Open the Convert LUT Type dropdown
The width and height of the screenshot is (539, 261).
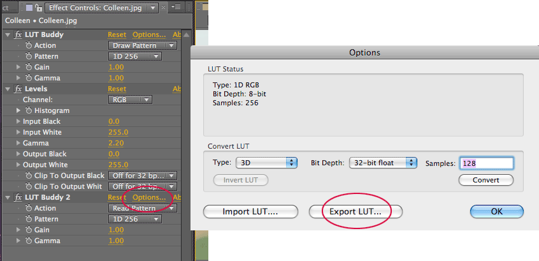(x=266, y=163)
